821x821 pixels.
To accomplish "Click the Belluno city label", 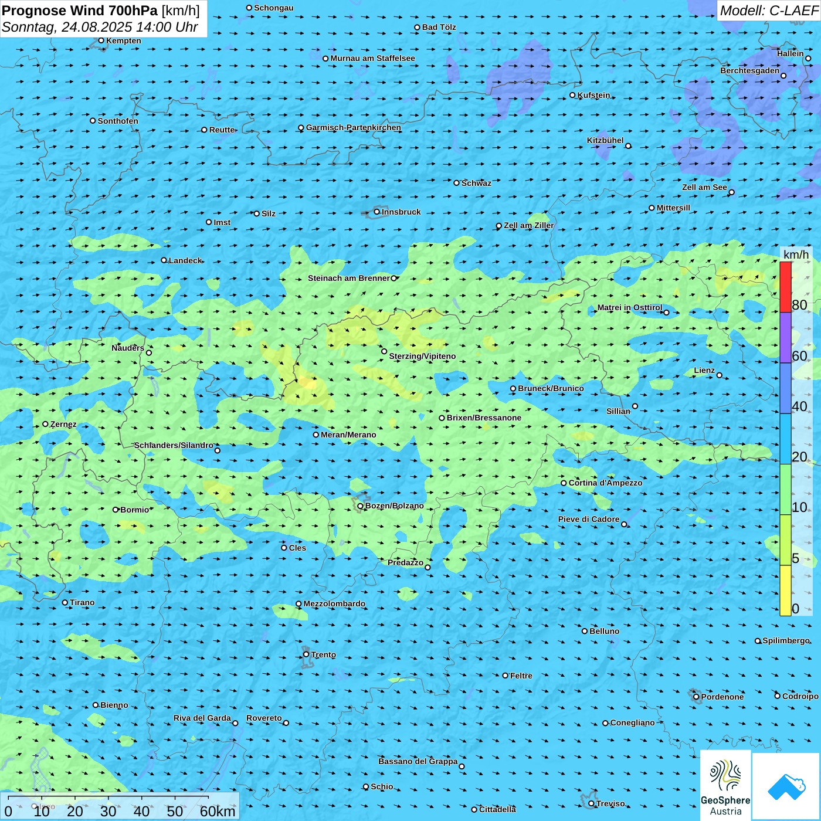I will pyautogui.click(x=604, y=631).
